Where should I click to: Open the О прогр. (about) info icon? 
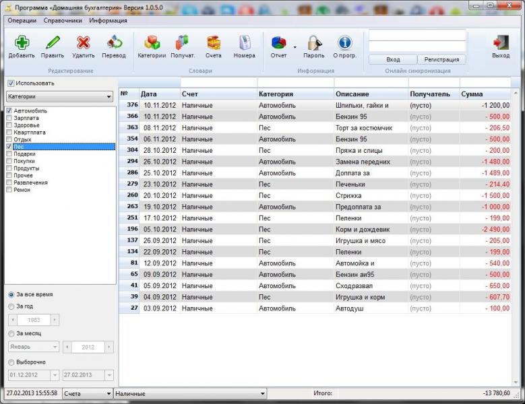tap(345, 43)
